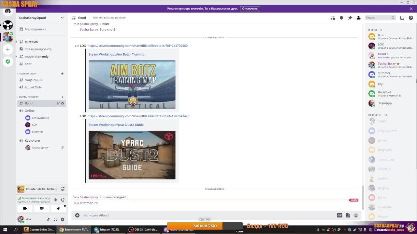Collapse the ПУСТЬ ГОВОРЯТ category
The image size is (417, 234).
pos(28,97)
